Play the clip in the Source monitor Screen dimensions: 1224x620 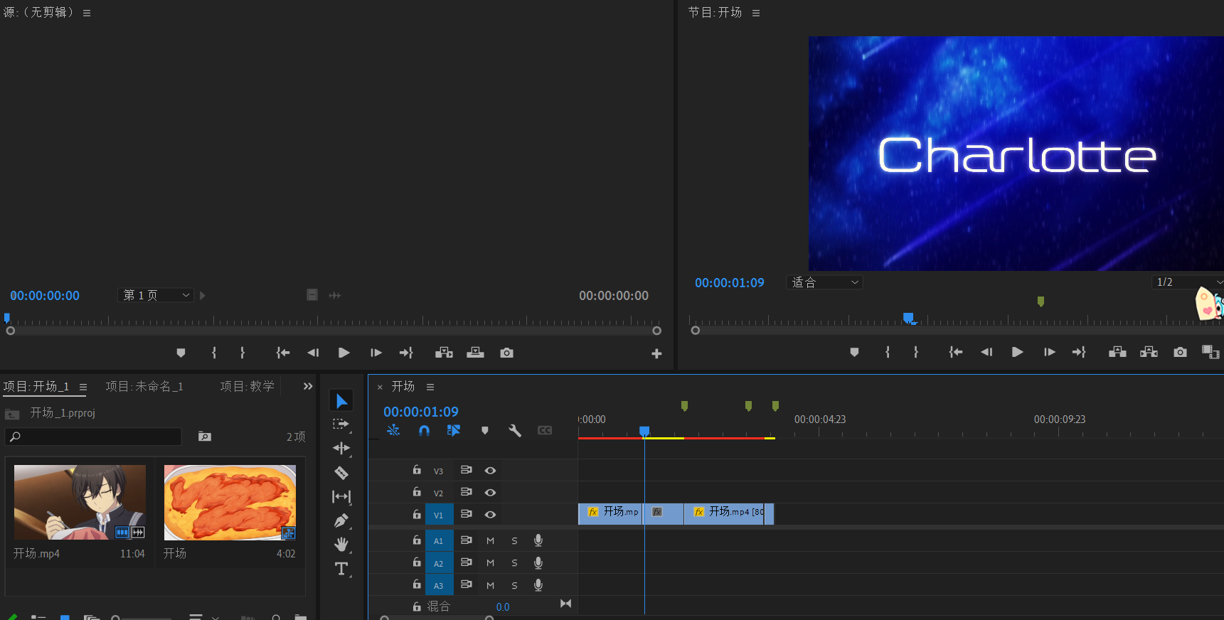point(344,353)
